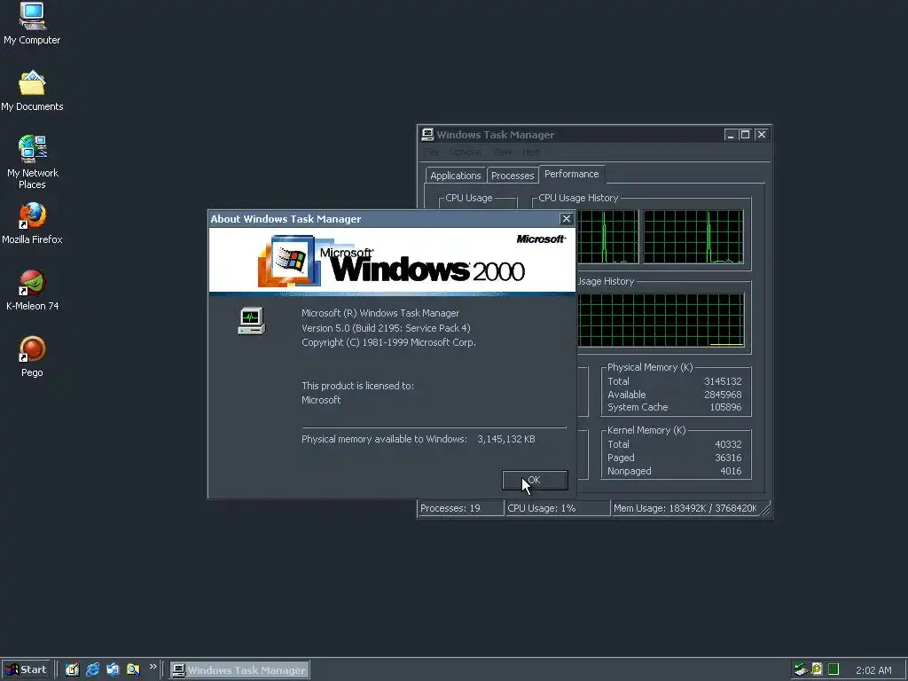The height and width of the screenshot is (681, 908).
Task: Click OK in About Windows Task Manager
Action: pyautogui.click(x=535, y=480)
